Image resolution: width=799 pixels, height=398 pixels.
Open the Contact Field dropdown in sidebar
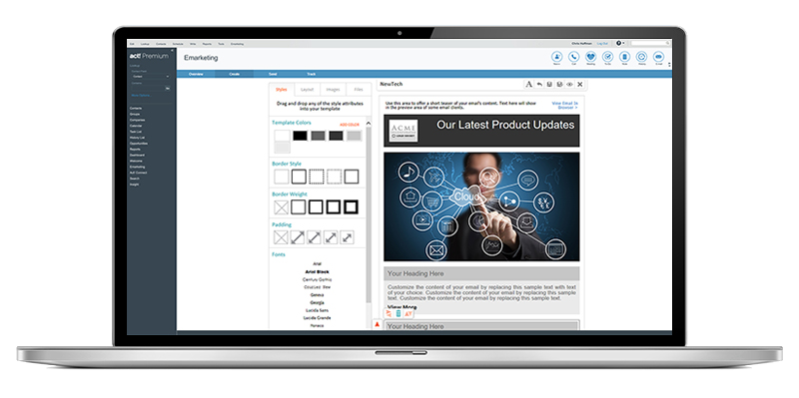(x=151, y=76)
